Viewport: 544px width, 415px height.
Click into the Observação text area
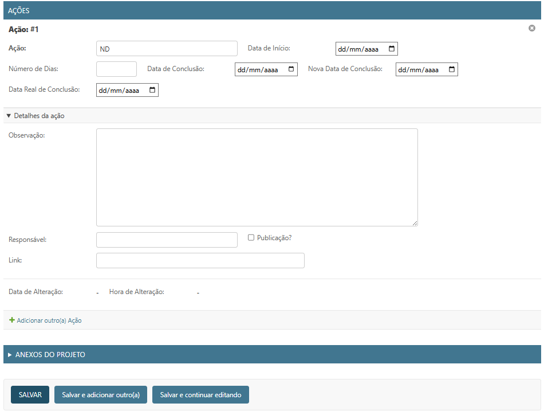tap(257, 178)
